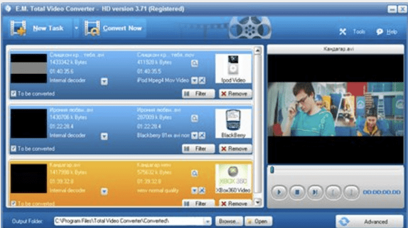
Task: Click the XBox360 Video device profile icon
Action: point(233,179)
